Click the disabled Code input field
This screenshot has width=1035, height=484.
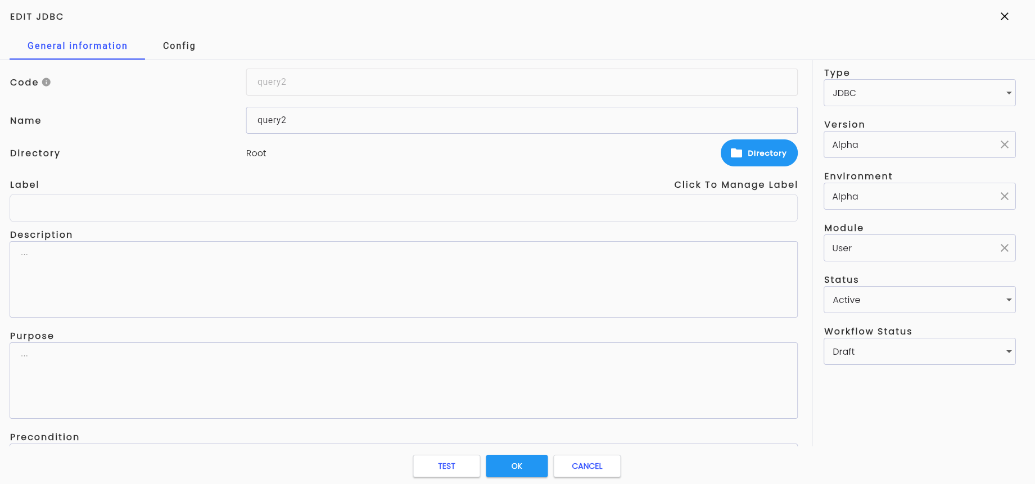[522, 82]
